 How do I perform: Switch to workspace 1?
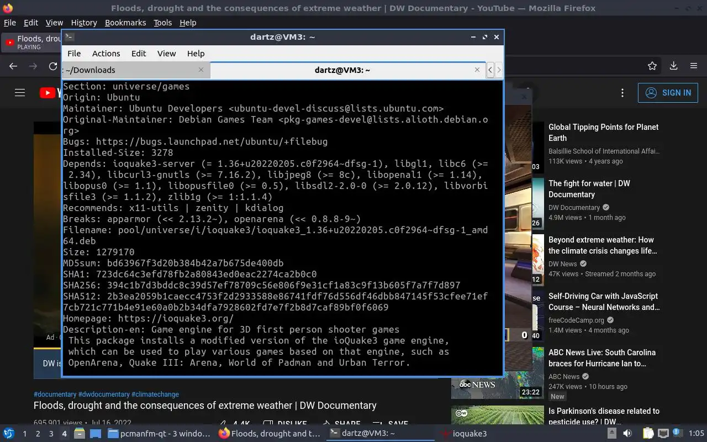24,434
